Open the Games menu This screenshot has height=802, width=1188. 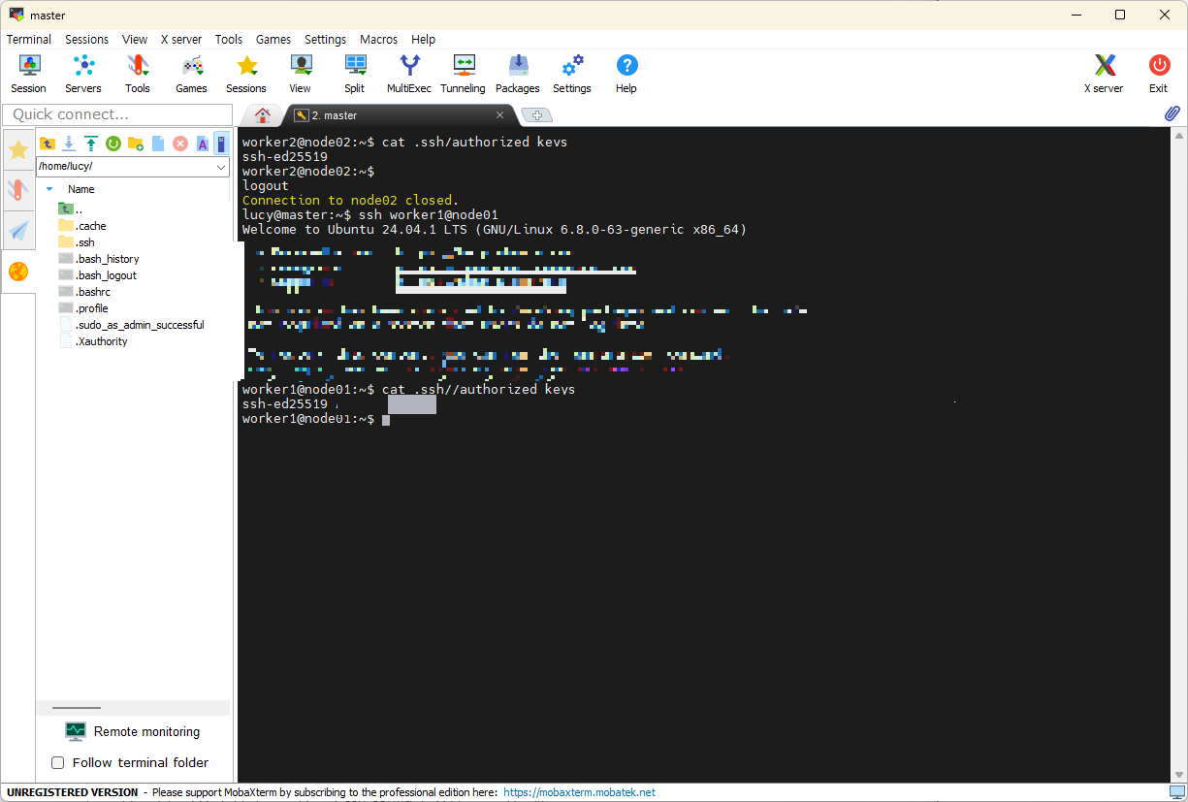[x=273, y=40]
